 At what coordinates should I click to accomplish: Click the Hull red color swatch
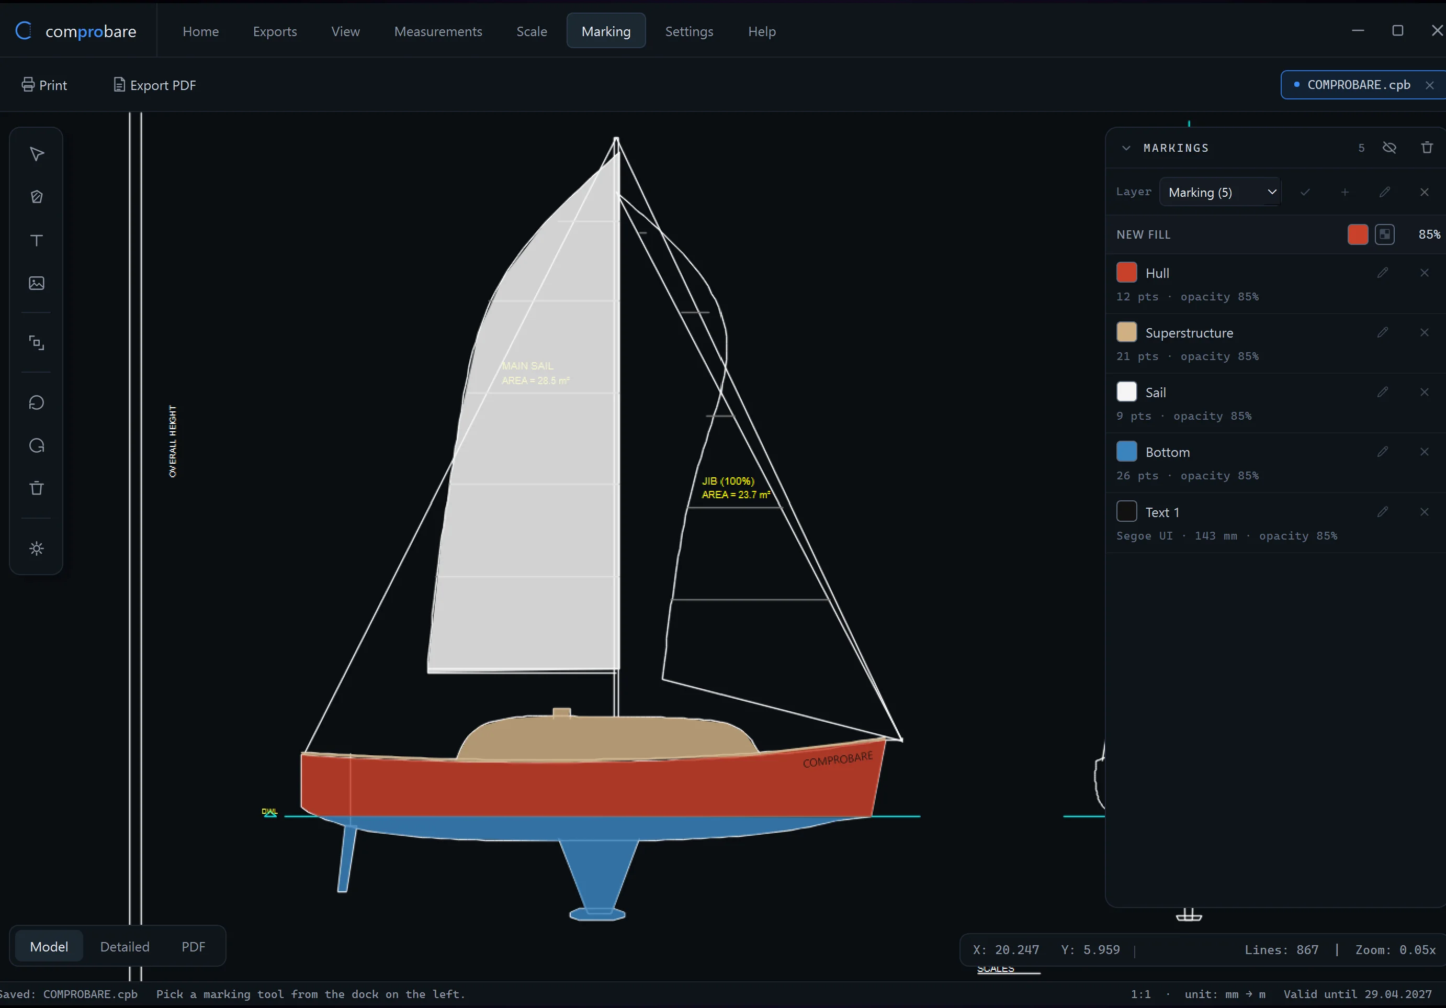coord(1127,273)
